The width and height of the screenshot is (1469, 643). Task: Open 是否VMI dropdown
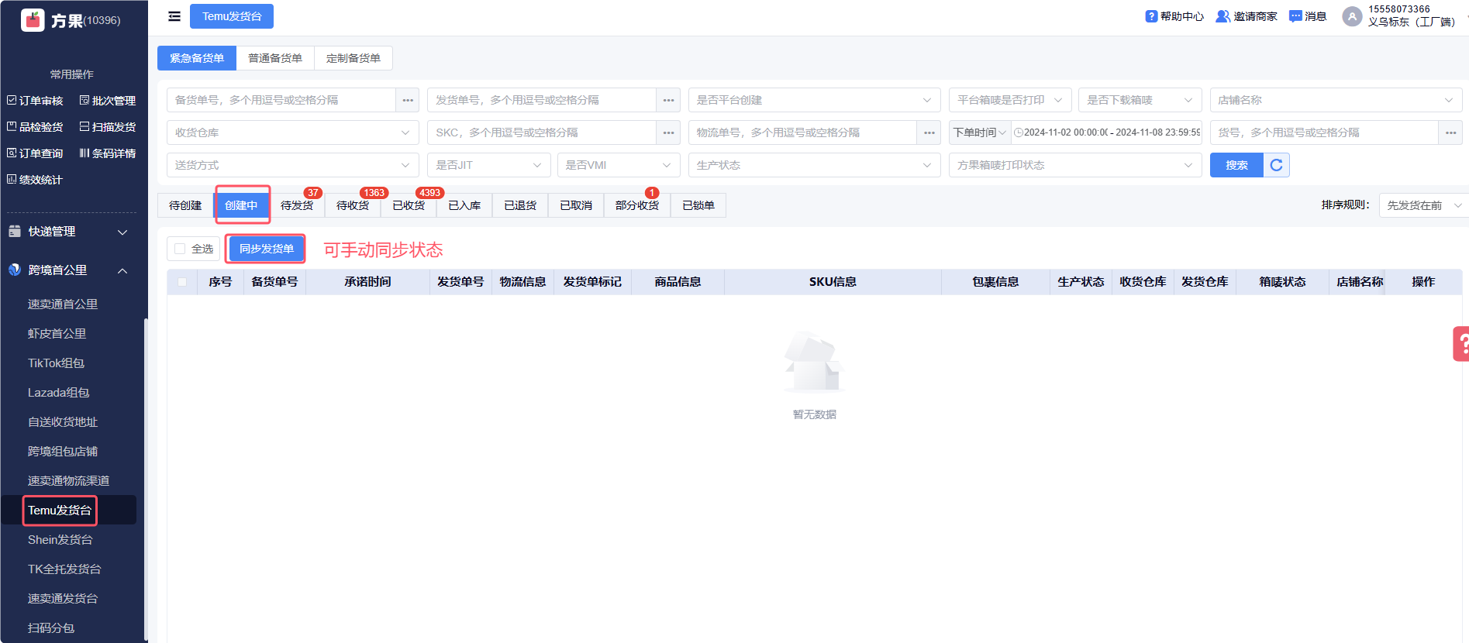click(x=619, y=165)
